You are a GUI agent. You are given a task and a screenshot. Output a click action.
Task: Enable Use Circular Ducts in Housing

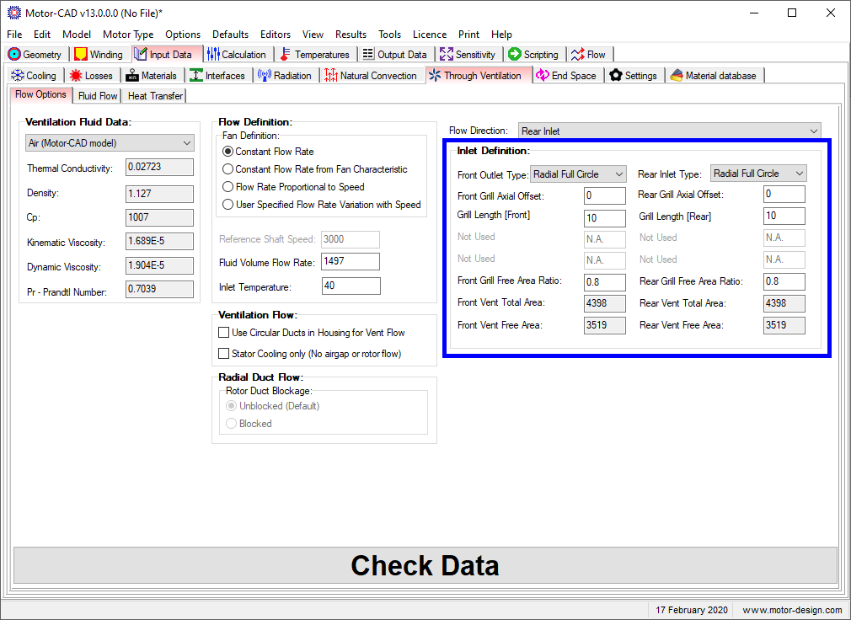[x=224, y=333]
